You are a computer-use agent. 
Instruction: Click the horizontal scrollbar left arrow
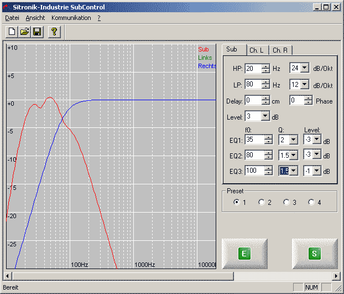[x=8, y=276]
